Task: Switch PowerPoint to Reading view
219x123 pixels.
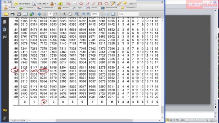Action: (174, 120)
